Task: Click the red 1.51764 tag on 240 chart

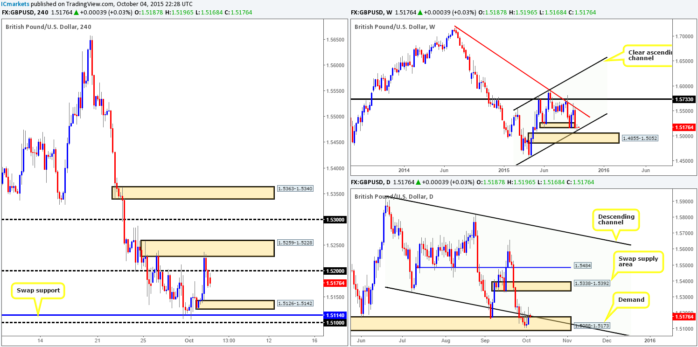Action: (335, 283)
